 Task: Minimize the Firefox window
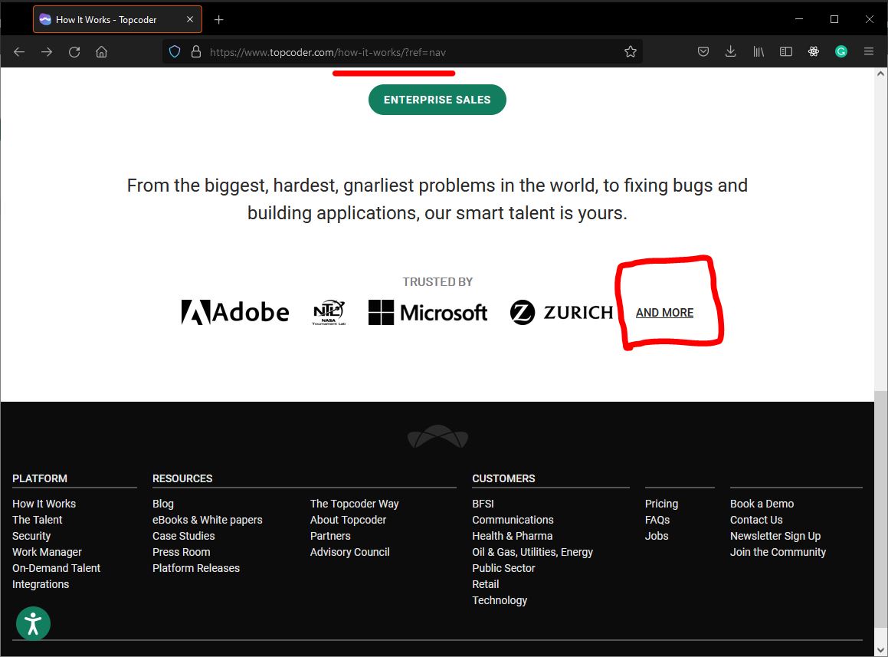(x=799, y=19)
